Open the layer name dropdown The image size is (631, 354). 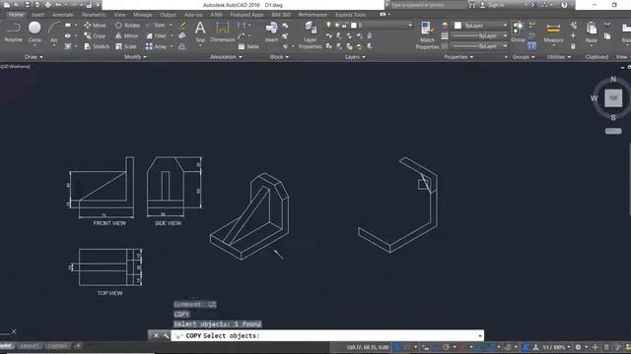click(410, 26)
